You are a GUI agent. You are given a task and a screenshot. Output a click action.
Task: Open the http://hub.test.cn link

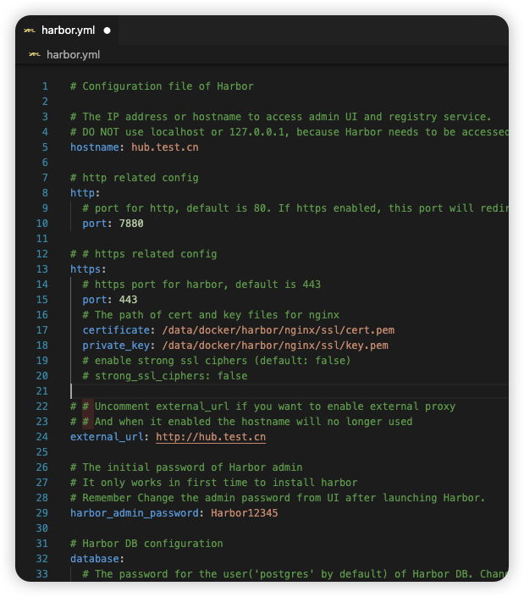click(211, 437)
